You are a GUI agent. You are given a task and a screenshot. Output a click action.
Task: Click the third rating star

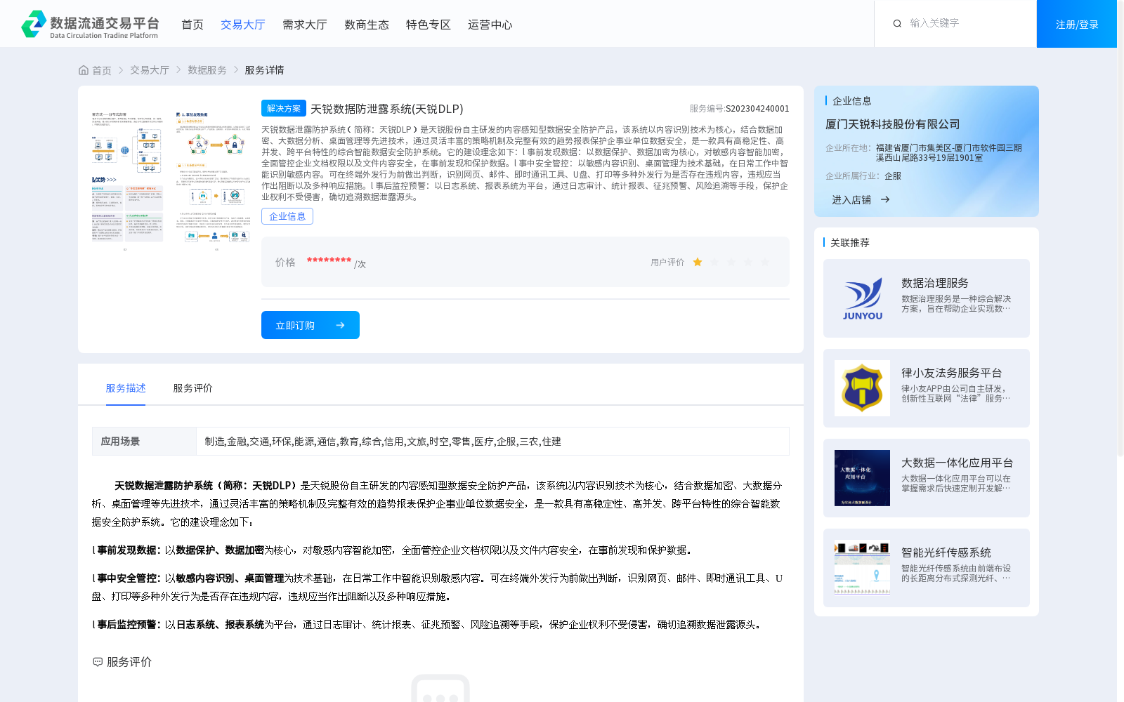pyautogui.click(x=731, y=262)
